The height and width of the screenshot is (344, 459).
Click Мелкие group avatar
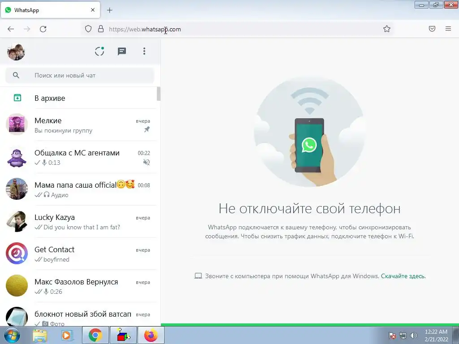(17, 125)
